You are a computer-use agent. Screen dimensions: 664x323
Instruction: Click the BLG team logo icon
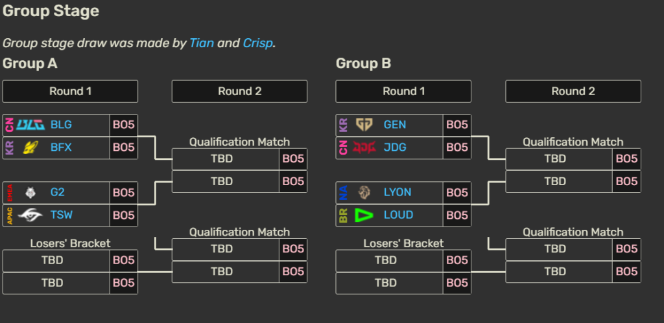pos(30,124)
